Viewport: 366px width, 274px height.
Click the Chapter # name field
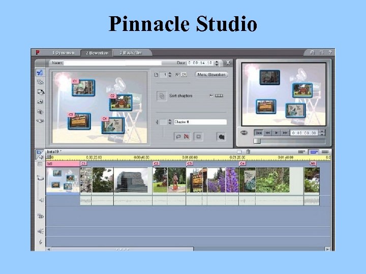(200, 122)
